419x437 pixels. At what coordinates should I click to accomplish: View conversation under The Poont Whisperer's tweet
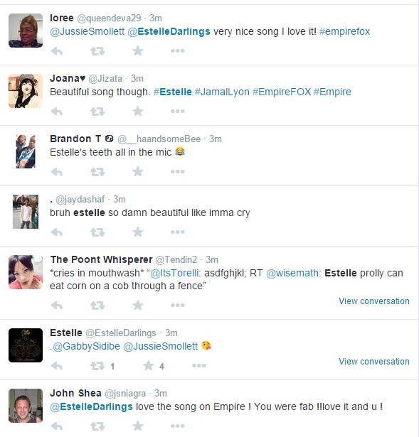[x=374, y=301]
